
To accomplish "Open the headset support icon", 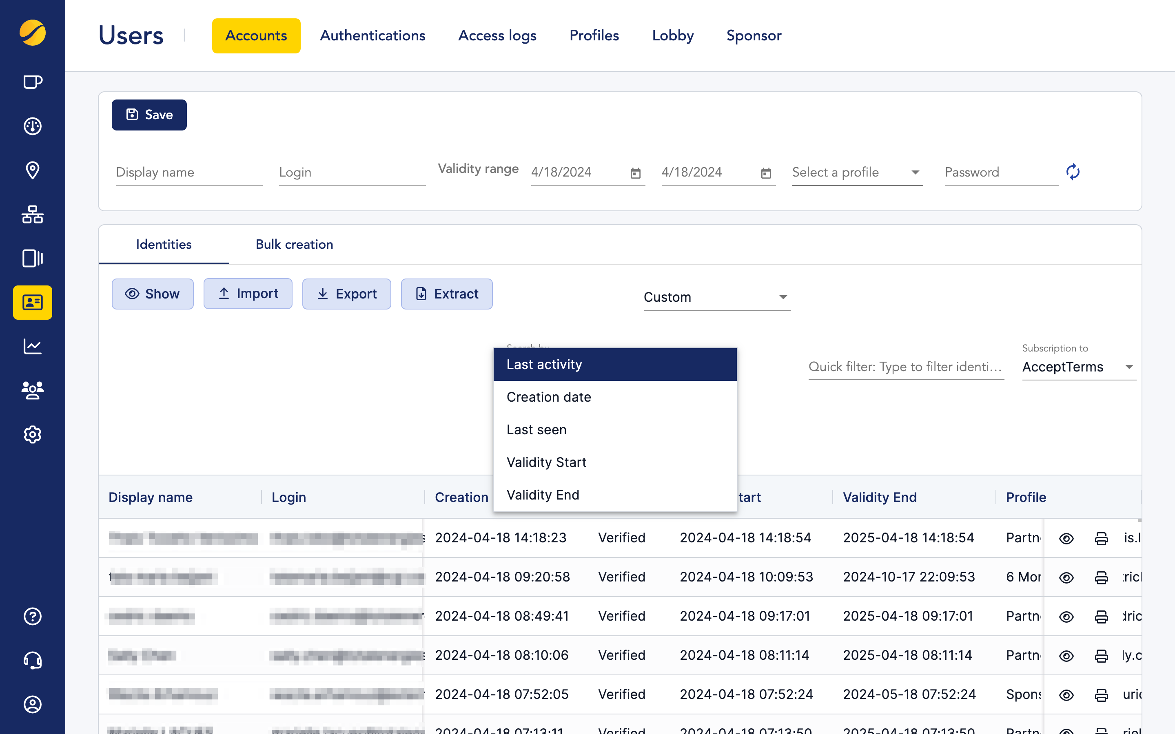I will tap(32, 660).
